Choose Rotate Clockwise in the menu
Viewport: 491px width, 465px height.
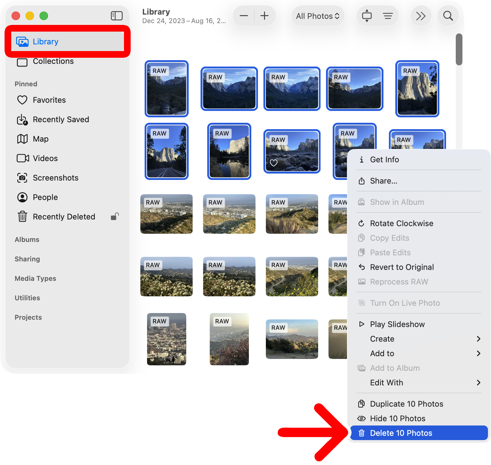click(401, 223)
